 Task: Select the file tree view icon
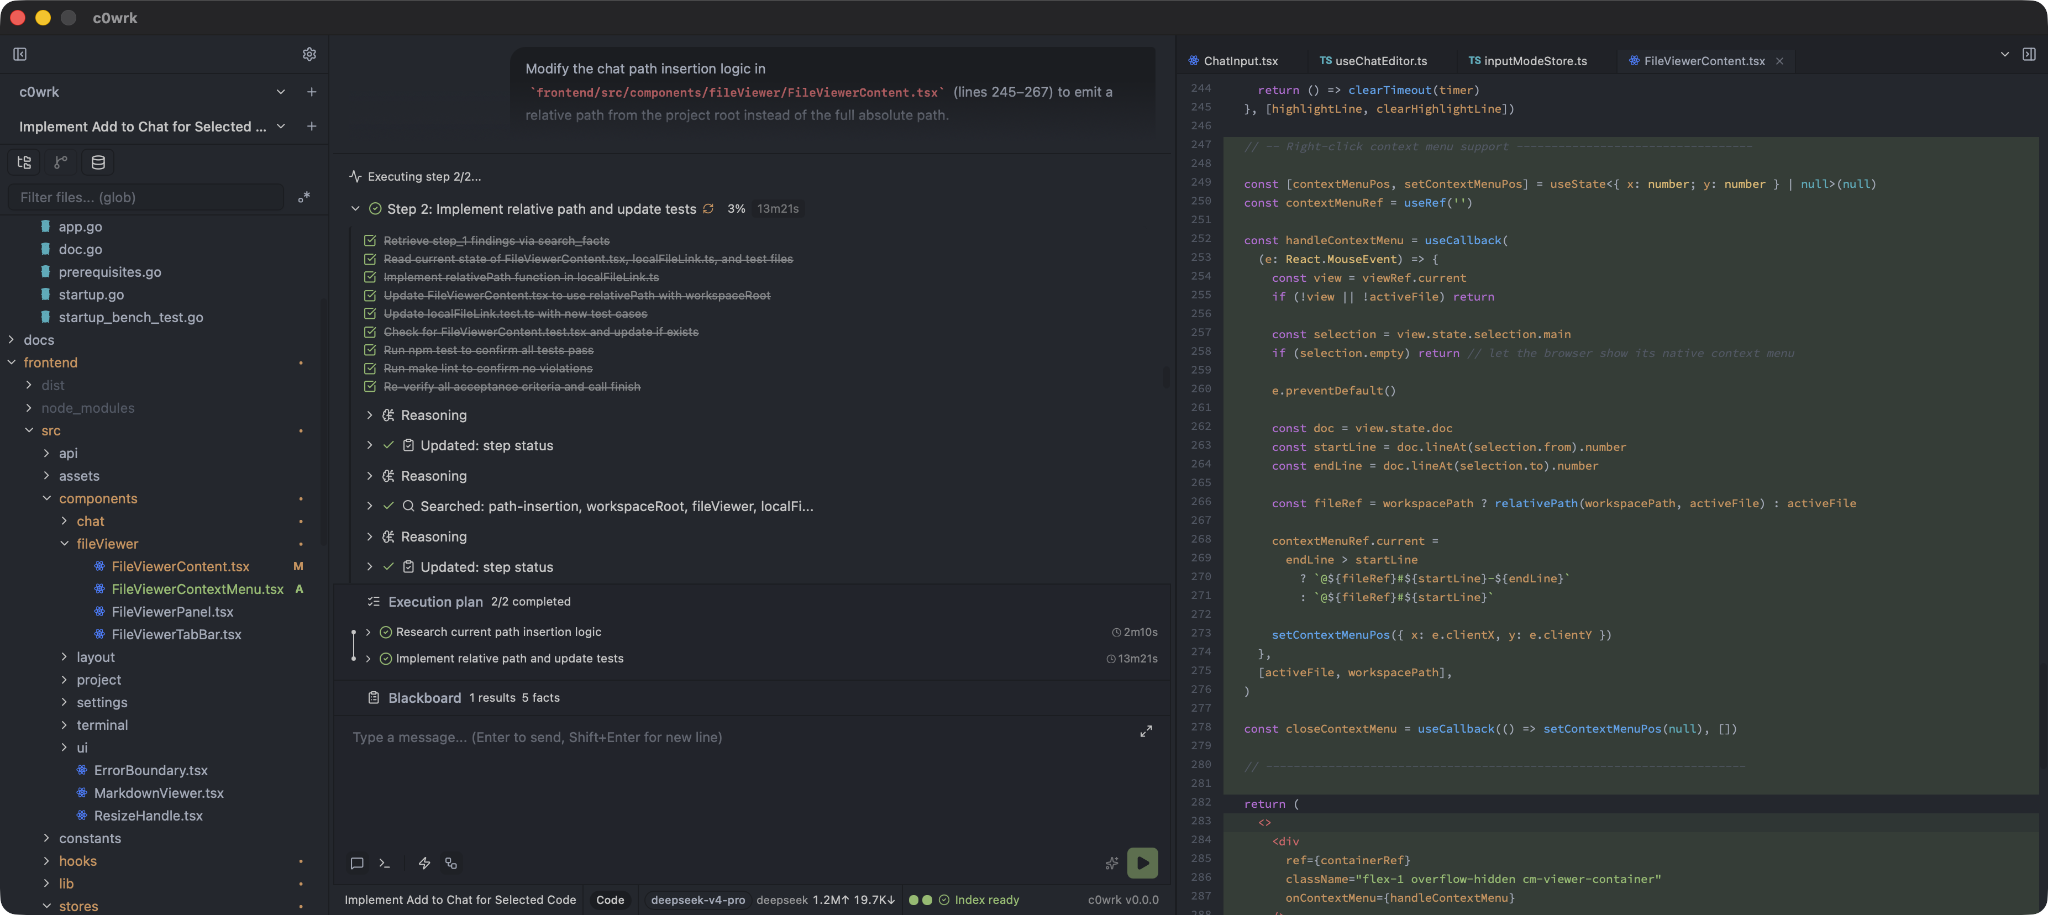[x=25, y=162]
